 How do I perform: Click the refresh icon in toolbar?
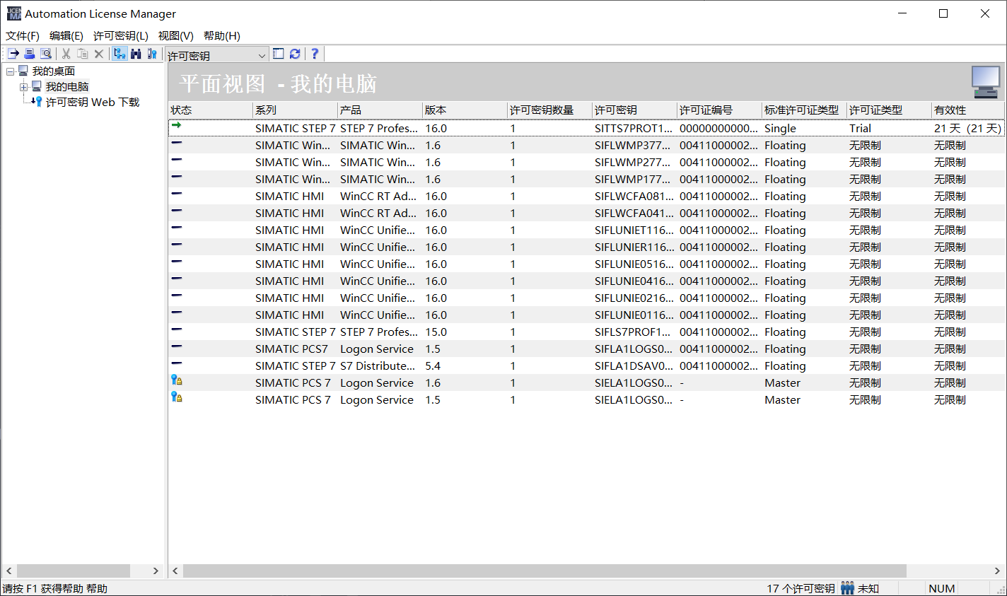pyautogui.click(x=295, y=54)
